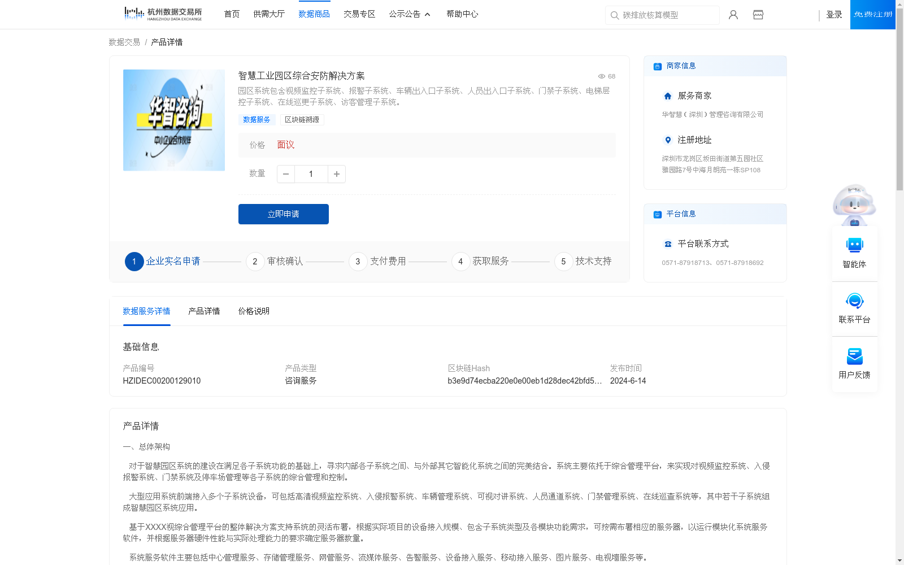
Task: Click the 登录 link
Action: [x=834, y=15]
